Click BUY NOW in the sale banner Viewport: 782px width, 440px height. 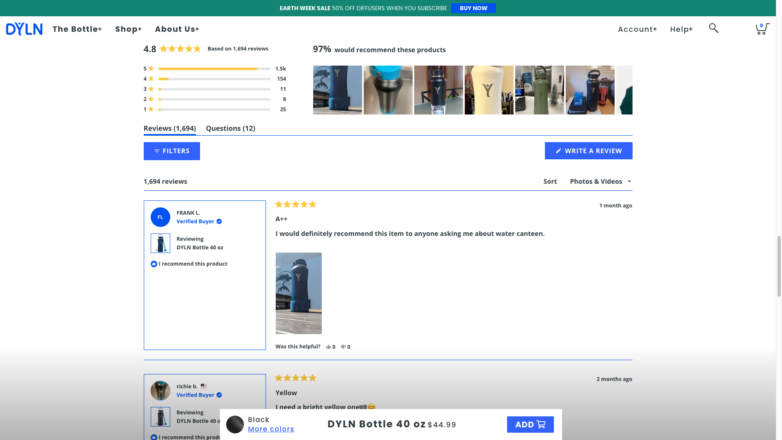click(473, 8)
